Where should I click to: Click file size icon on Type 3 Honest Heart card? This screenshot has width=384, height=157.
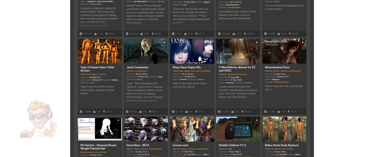tap(81, 111)
